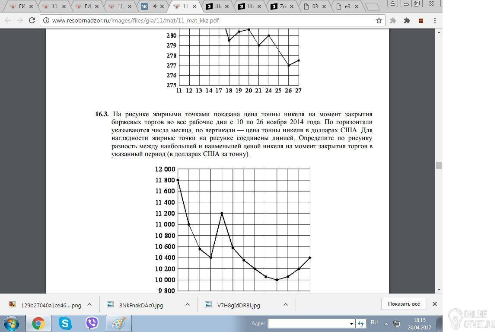Viewport: 497px width, 332px height.
Task: Expand options for 129b27040a1ce46 png download
Action: pos(89,304)
